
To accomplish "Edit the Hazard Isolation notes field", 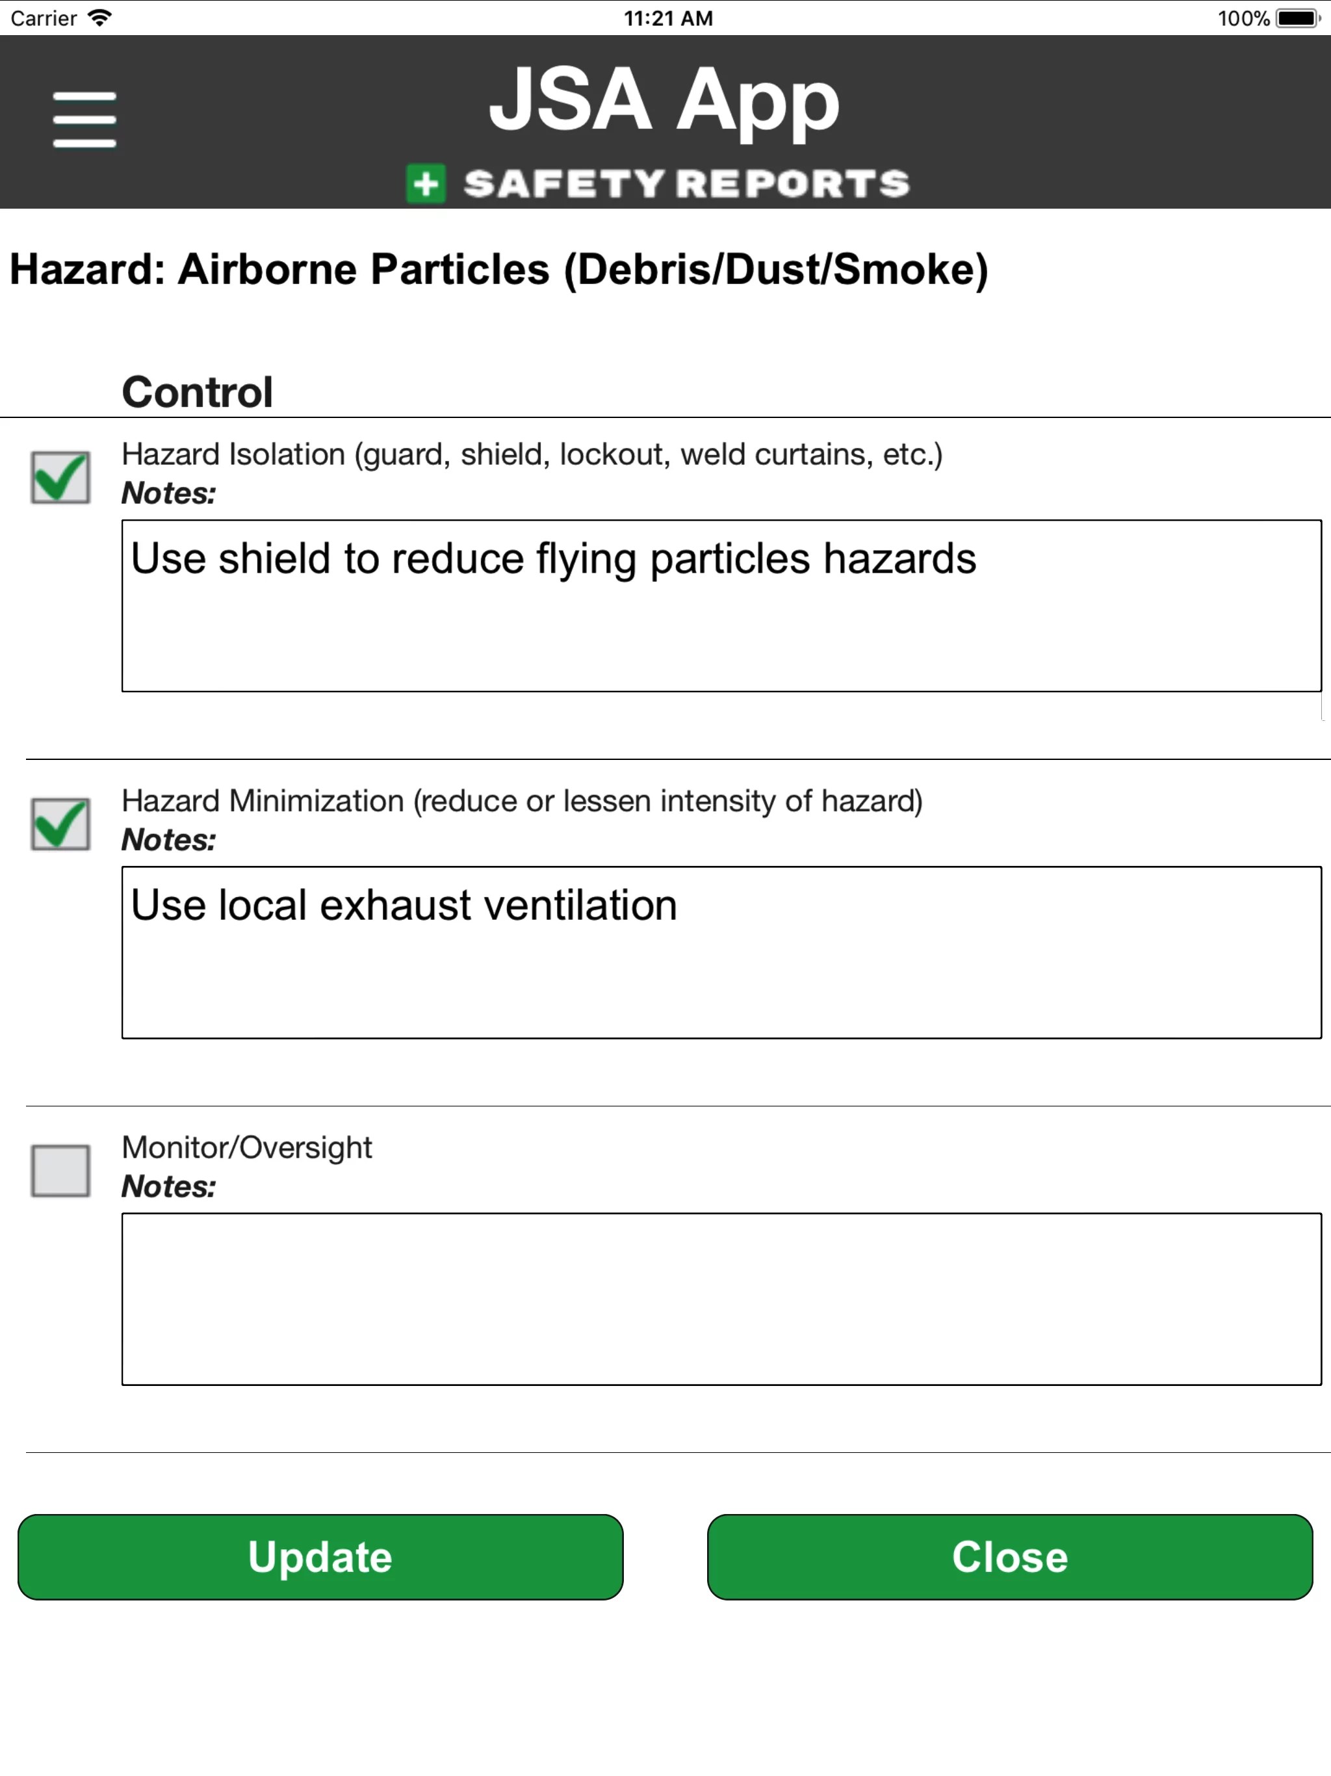I will click(x=721, y=605).
